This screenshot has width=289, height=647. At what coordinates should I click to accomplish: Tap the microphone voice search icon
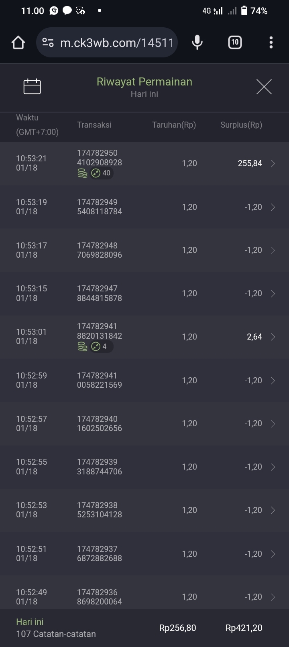197,42
